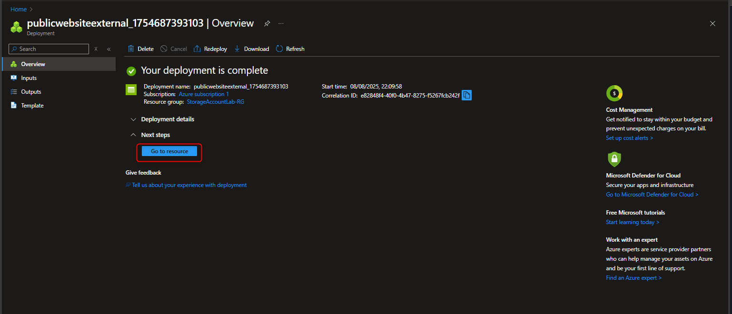Click the Microsoft Defender shield icon

click(x=614, y=160)
